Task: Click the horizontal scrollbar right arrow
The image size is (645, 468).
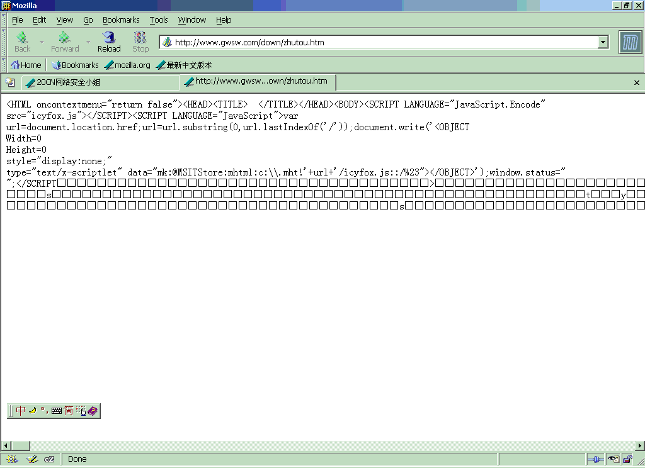Action: point(640,446)
